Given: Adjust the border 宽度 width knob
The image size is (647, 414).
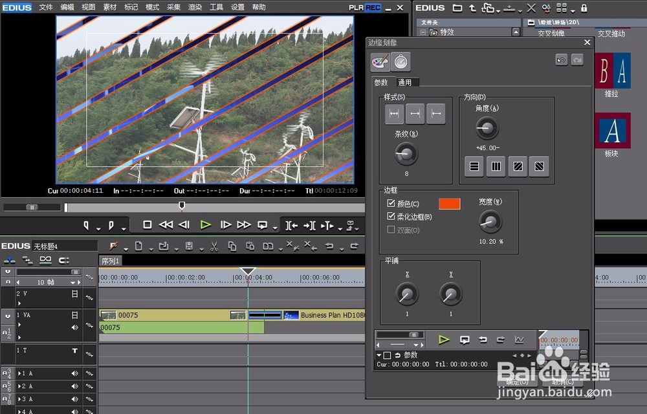Looking at the screenshot, I should (490, 222).
